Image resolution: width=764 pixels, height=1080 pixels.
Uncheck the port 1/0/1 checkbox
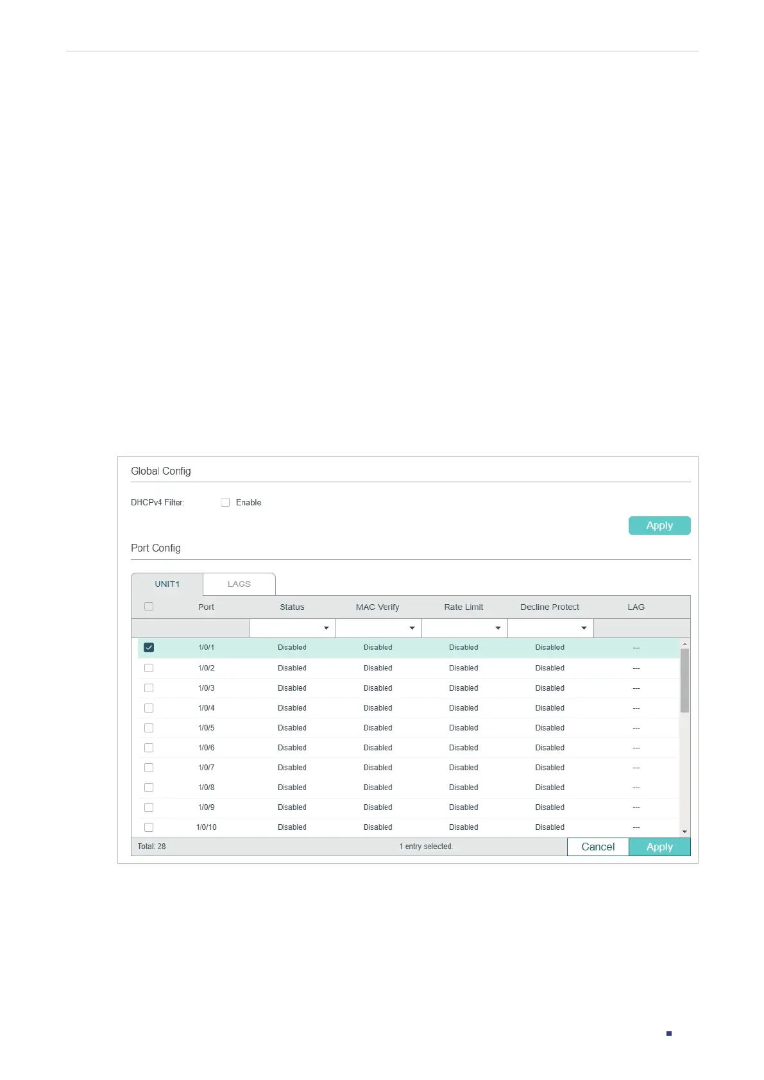[149, 647]
